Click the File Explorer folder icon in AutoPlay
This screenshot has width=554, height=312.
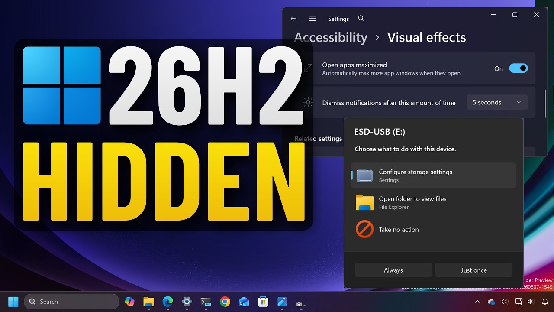pos(364,202)
